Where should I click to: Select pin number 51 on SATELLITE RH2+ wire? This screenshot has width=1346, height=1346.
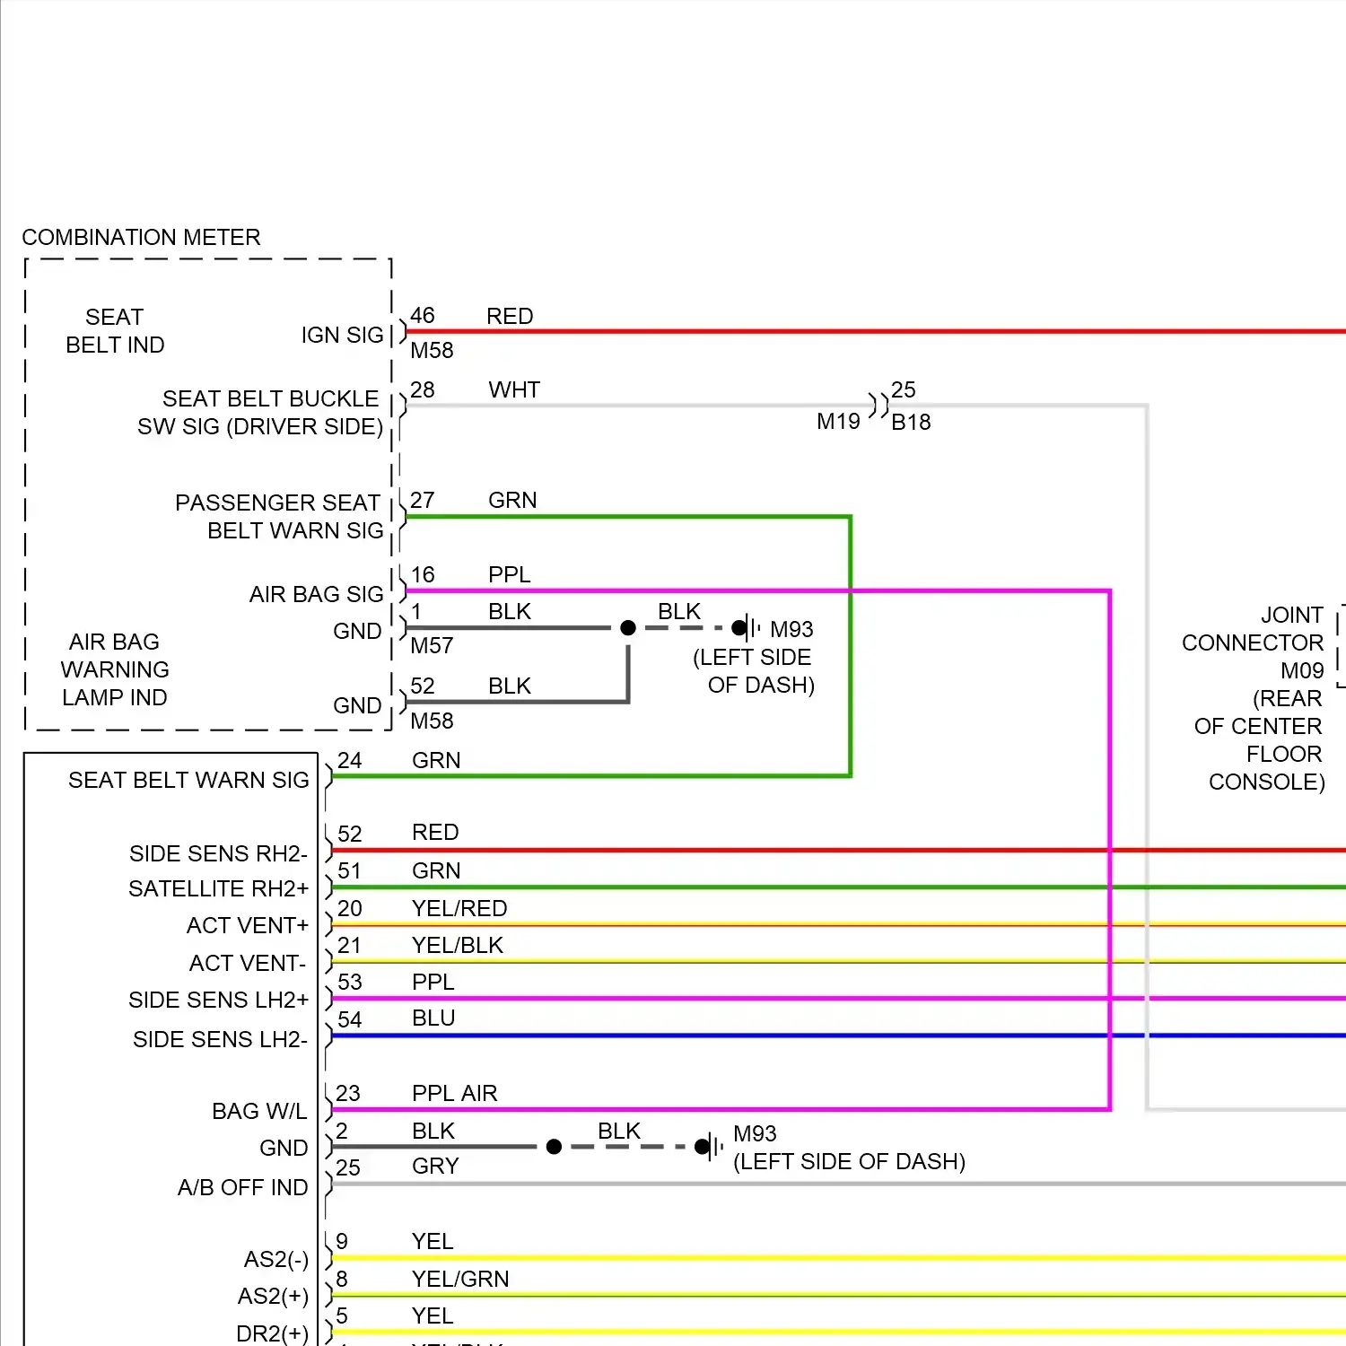coord(349,870)
